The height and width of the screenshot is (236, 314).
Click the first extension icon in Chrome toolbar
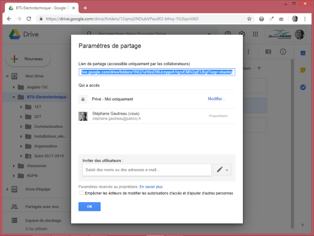click(x=262, y=19)
